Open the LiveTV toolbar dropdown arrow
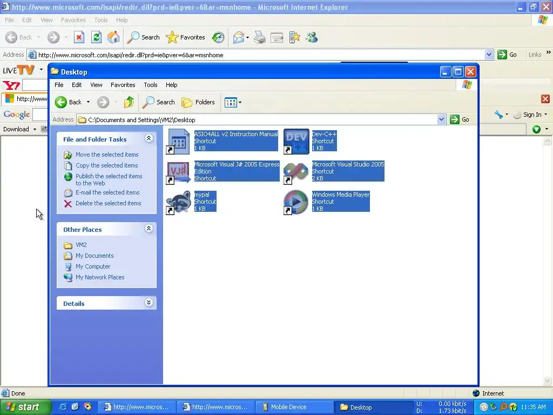This screenshot has height=415, width=553. click(41, 70)
